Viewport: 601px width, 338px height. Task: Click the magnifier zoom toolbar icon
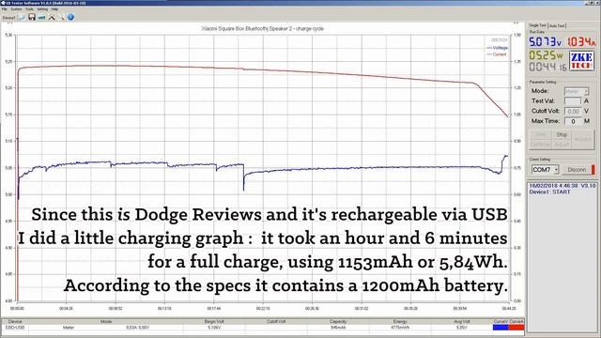tap(61, 17)
